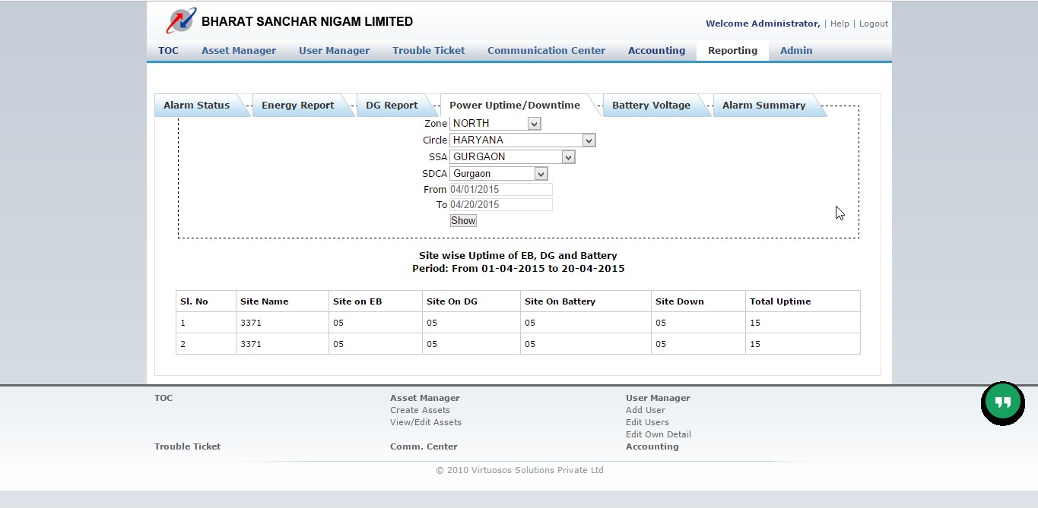1038x508 pixels.
Task: Click the Logout link
Action: (x=873, y=24)
